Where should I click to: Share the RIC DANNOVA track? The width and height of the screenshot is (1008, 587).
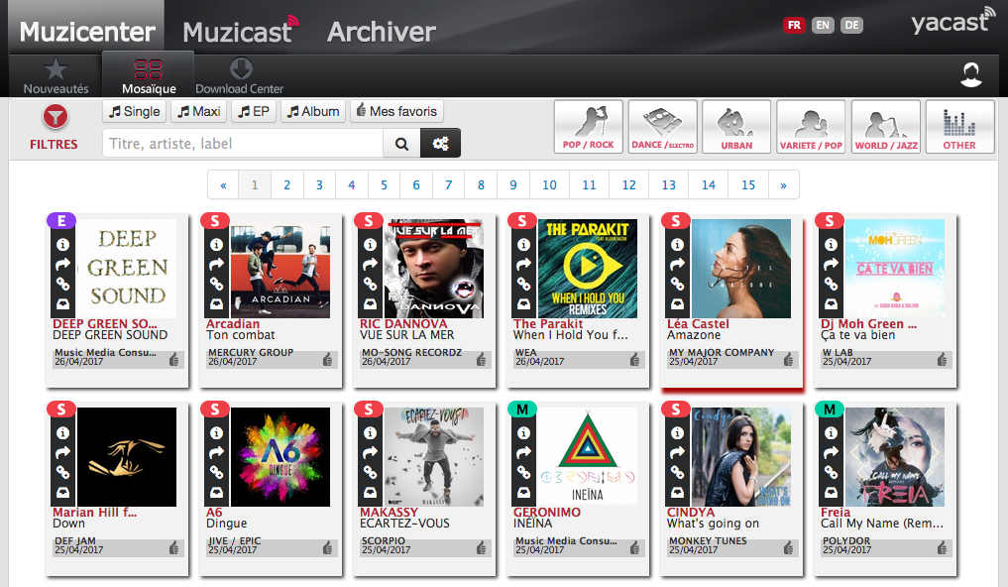[x=370, y=264]
